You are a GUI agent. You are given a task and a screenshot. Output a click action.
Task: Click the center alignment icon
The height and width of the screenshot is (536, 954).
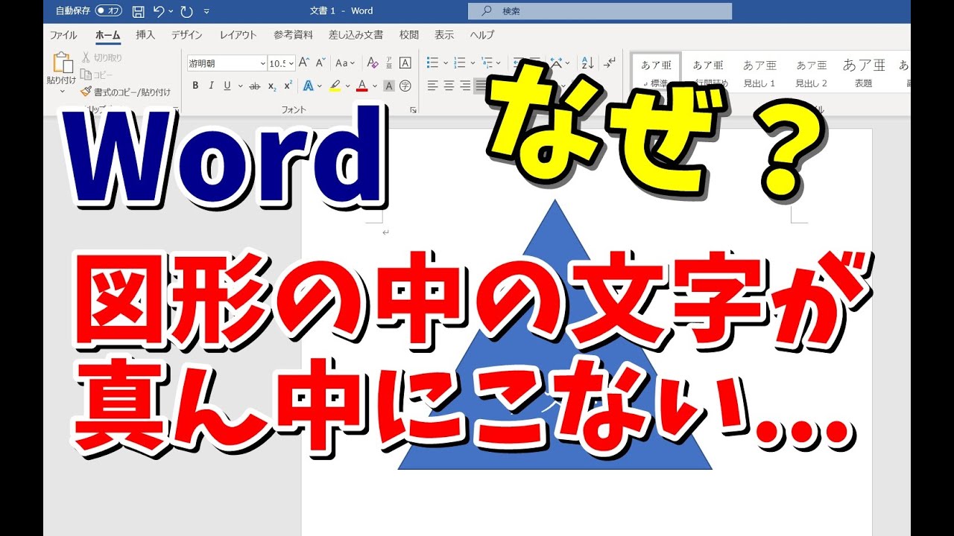pos(449,86)
